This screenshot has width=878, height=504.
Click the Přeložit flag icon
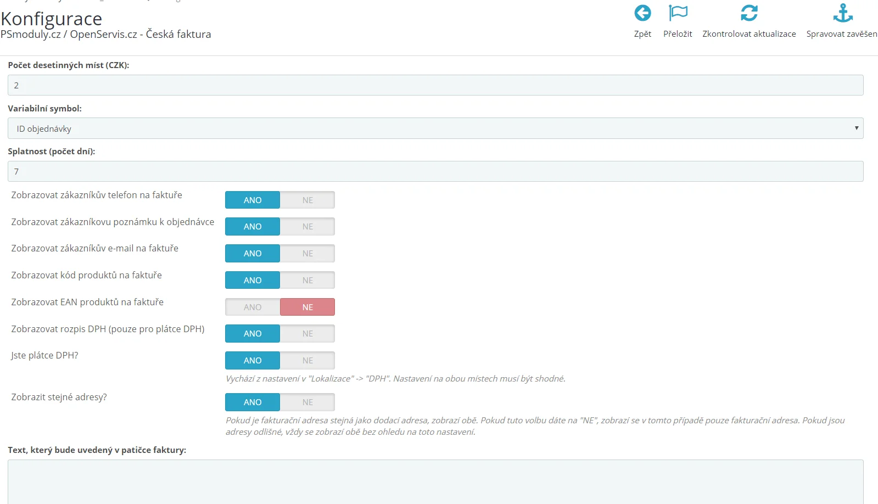[x=678, y=13]
